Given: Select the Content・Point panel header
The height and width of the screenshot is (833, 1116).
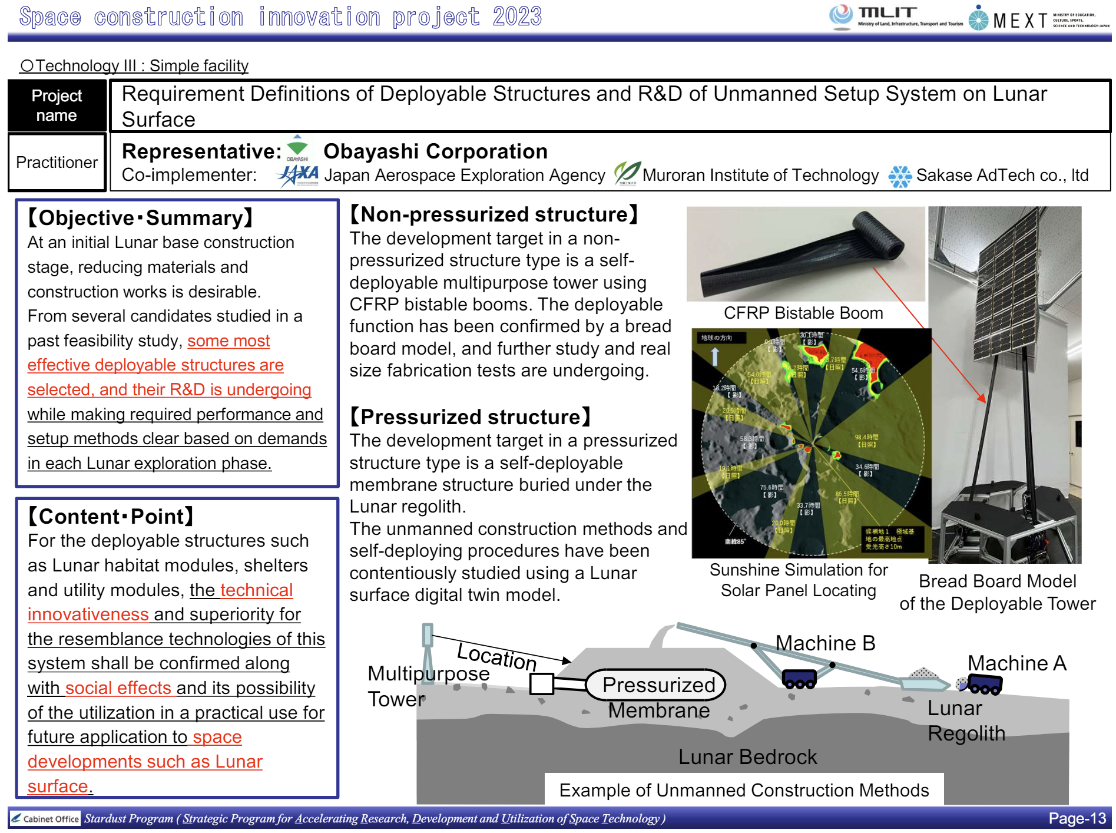Looking at the screenshot, I should [x=109, y=516].
